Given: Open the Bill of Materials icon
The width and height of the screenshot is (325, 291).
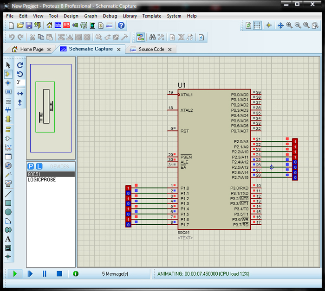Looking at the screenshot, I should (x=101, y=25).
